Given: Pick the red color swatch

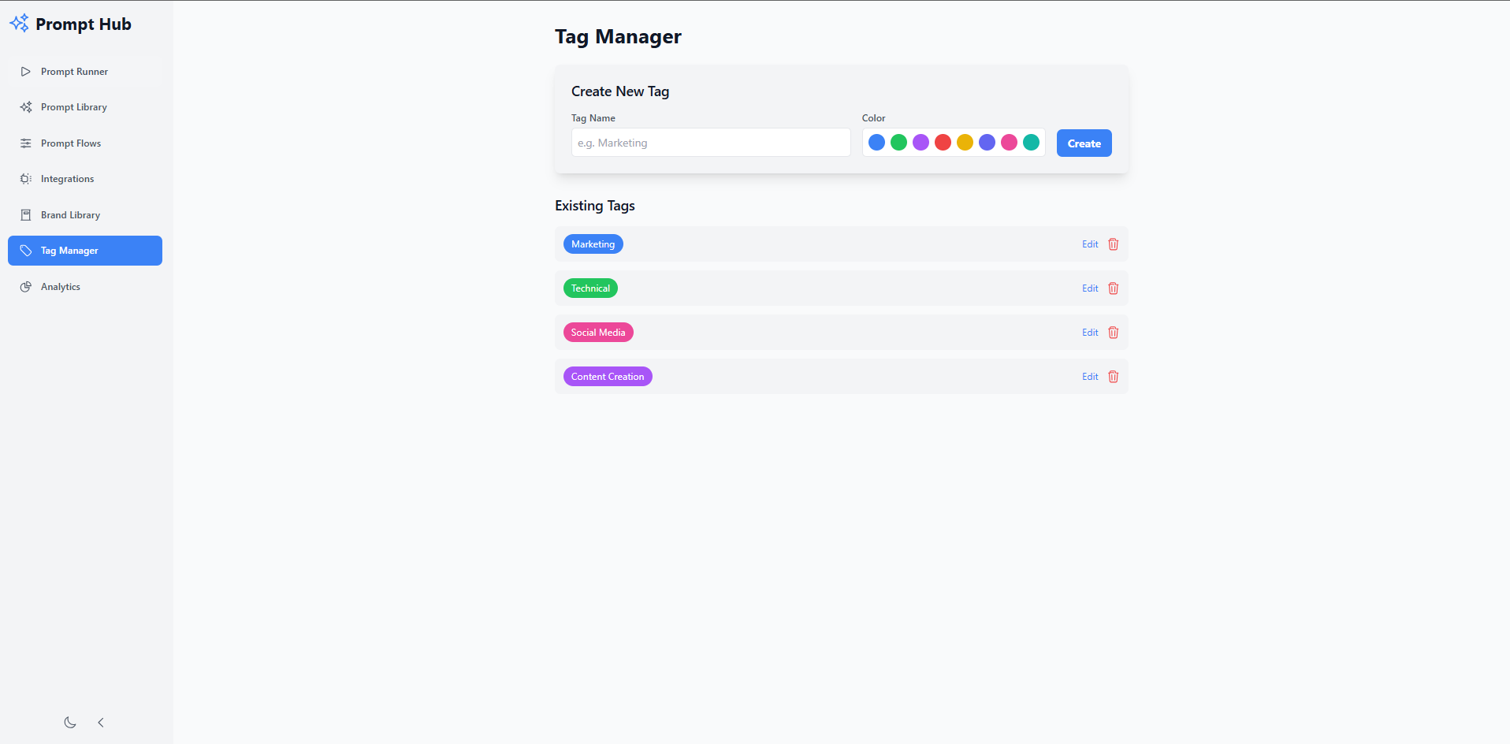Looking at the screenshot, I should pyautogui.click(x=943, y=143).
